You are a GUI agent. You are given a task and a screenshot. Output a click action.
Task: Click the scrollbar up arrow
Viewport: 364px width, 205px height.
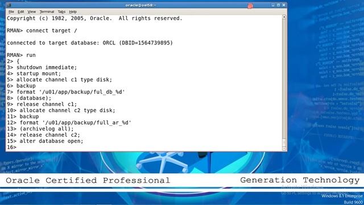(x=284, y=17)
